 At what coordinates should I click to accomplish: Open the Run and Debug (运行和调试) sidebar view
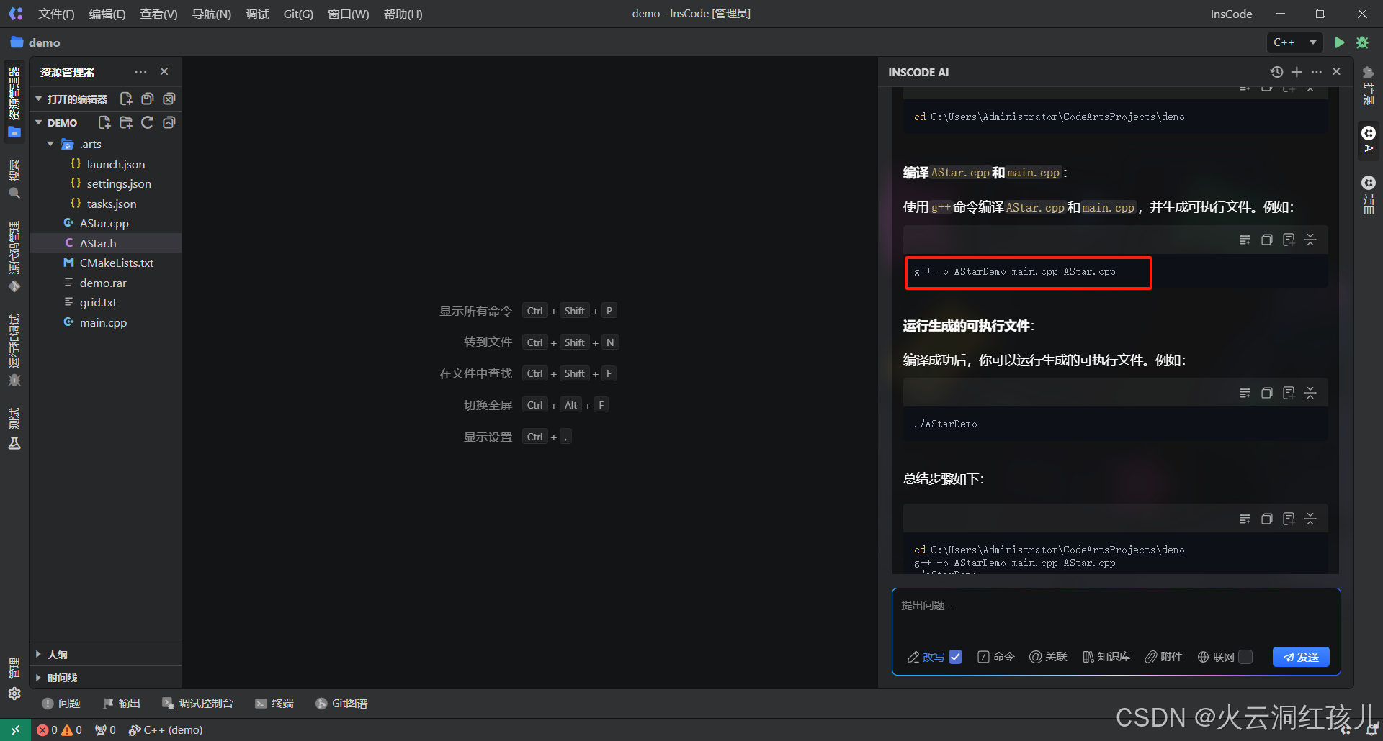pyautogui.click(x=14, y=350)
